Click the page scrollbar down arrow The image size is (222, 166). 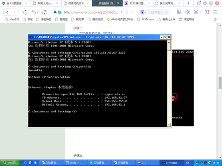tap(220, 158)
